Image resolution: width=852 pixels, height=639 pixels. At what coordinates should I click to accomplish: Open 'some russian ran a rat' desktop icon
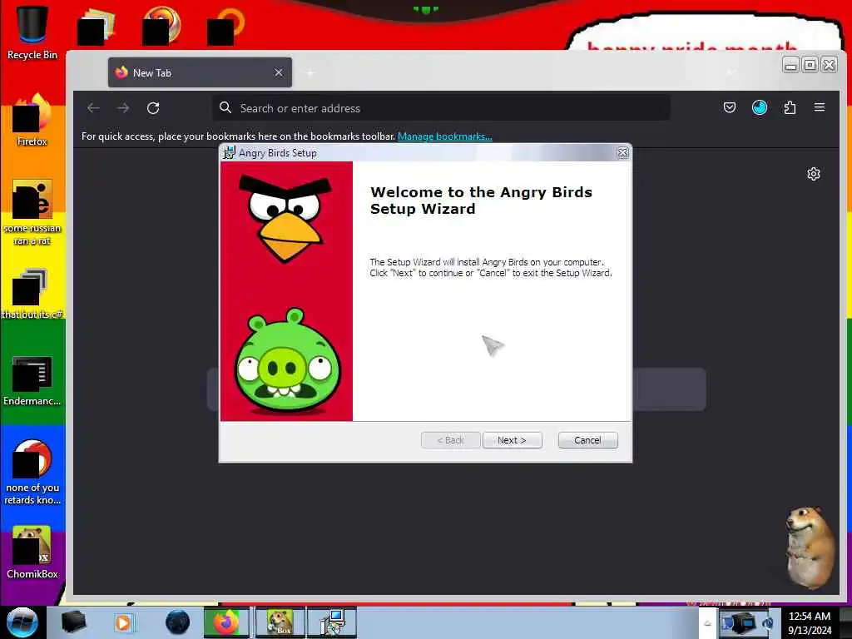point(32,212)
